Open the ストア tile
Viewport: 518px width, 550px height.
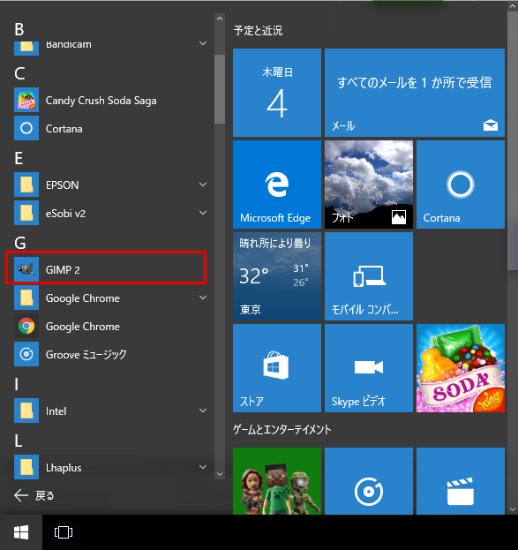coord(277,368)
